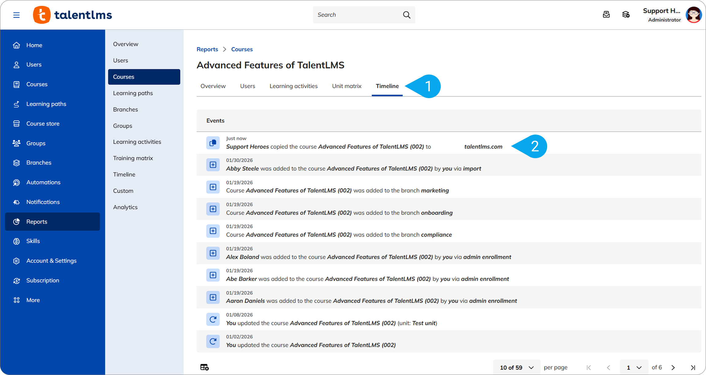Toggle the hamburger menu icon
Viewport: 706px width, 375px height.
point(16,15)
